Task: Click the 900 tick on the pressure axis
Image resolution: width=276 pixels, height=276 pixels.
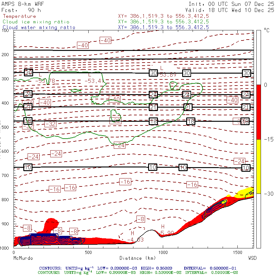Action: (x=5, y=224)
